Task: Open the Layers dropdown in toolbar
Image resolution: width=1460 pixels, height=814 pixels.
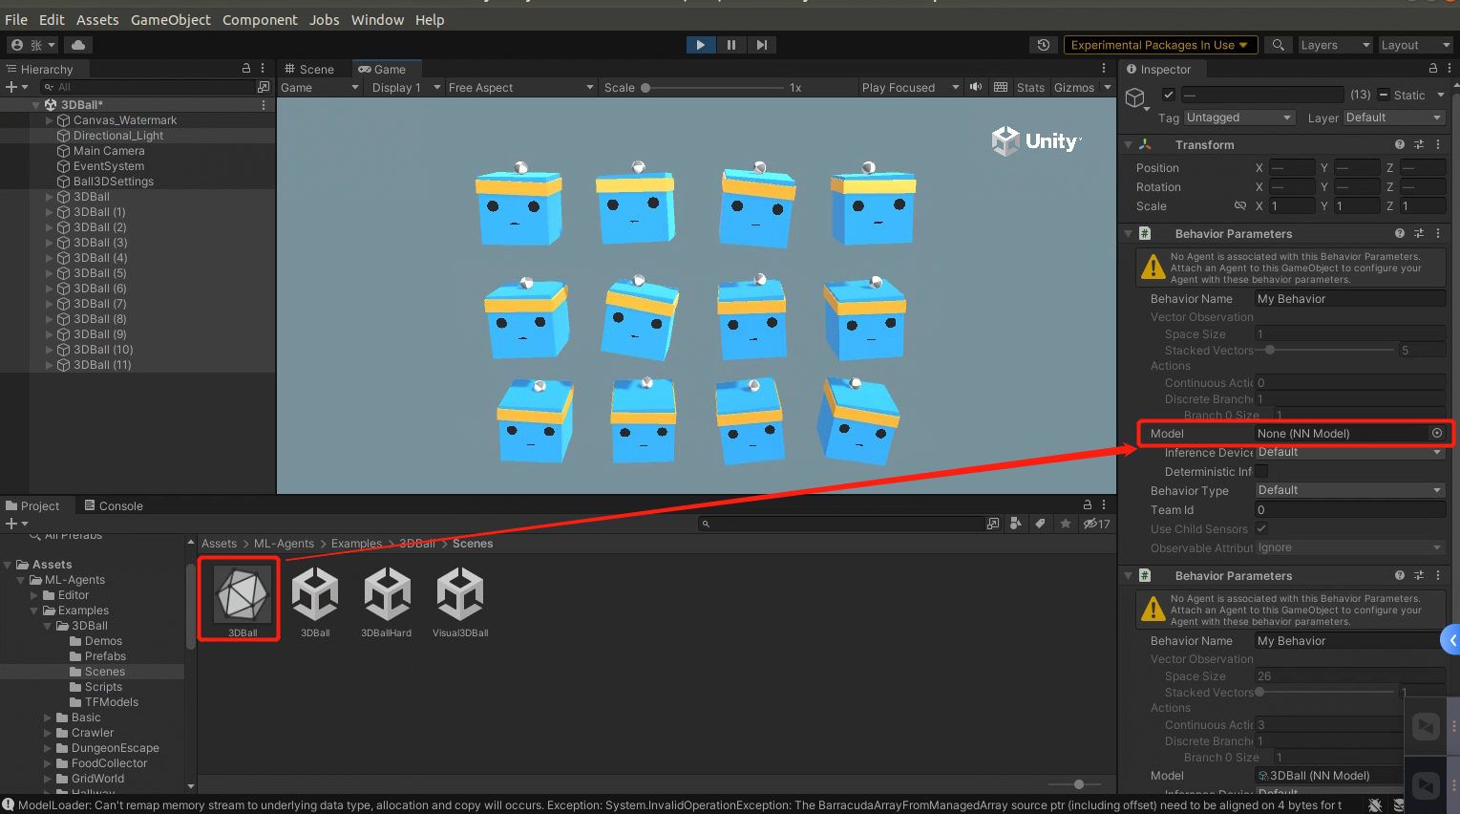Action: 1334,45
